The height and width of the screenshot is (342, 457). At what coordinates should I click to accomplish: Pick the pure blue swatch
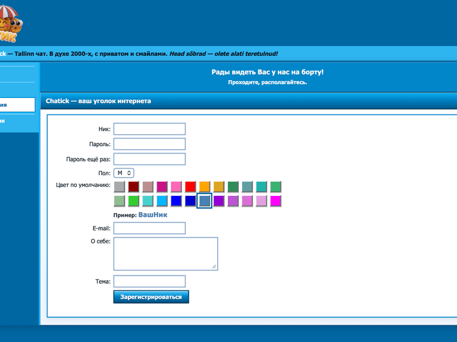point(176,201)
